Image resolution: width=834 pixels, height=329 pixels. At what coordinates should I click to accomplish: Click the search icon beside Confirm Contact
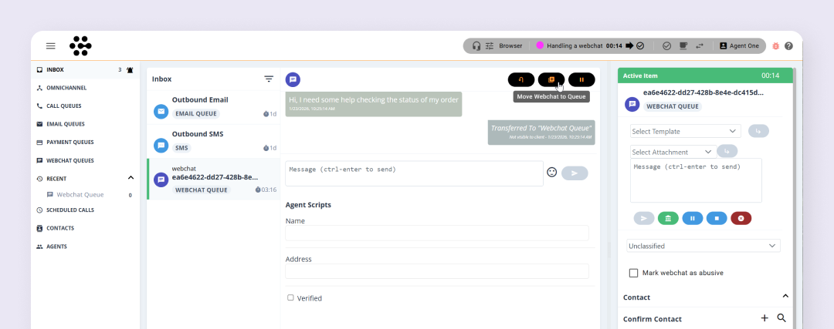[x=781, y=318]
